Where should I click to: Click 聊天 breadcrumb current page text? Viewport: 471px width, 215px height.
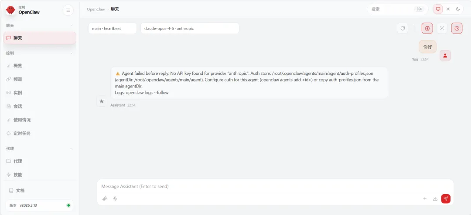(x=115, y=9)
